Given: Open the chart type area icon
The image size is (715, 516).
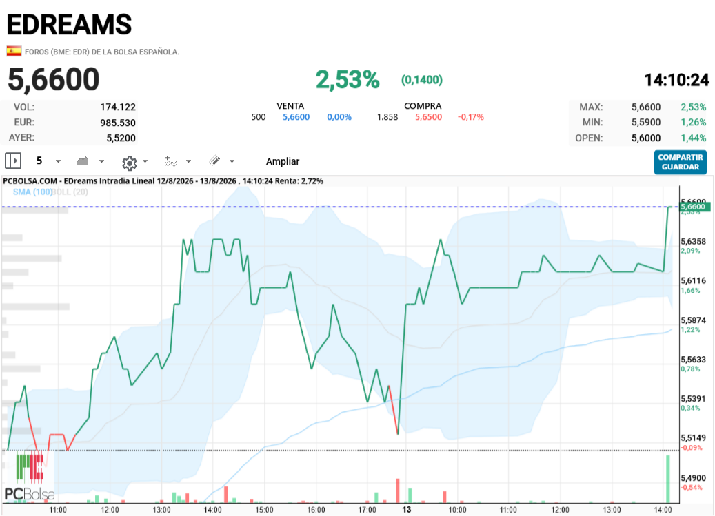Looking at the screenshot, I should point(83,161).
